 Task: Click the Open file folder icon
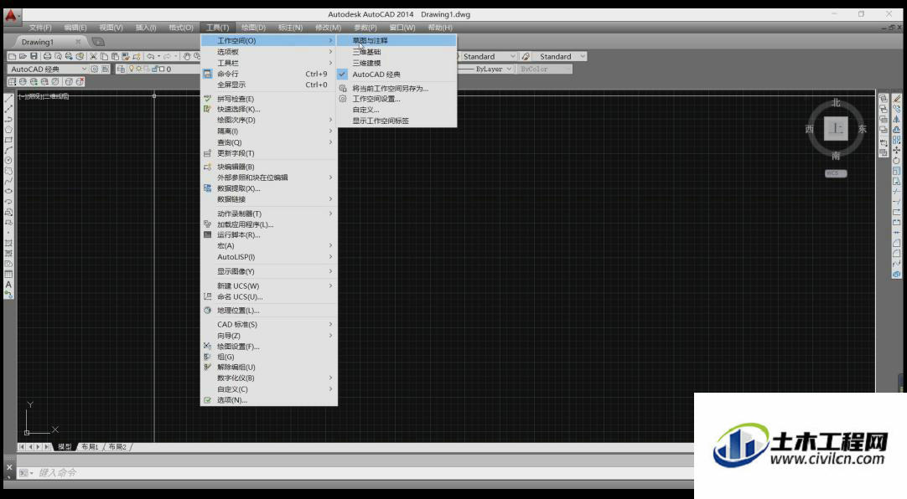click(23, 57)
